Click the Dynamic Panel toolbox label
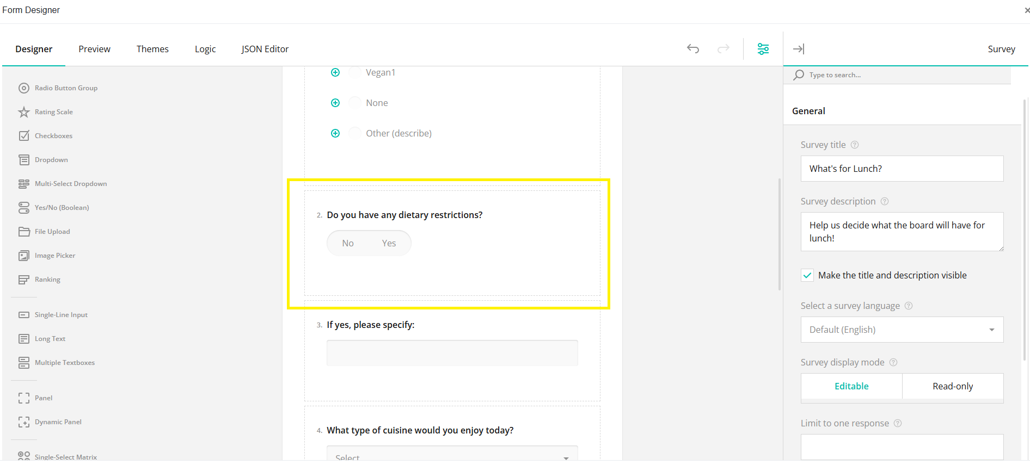The height and width of the screenshot is (465, 1030). coord(58,422)
